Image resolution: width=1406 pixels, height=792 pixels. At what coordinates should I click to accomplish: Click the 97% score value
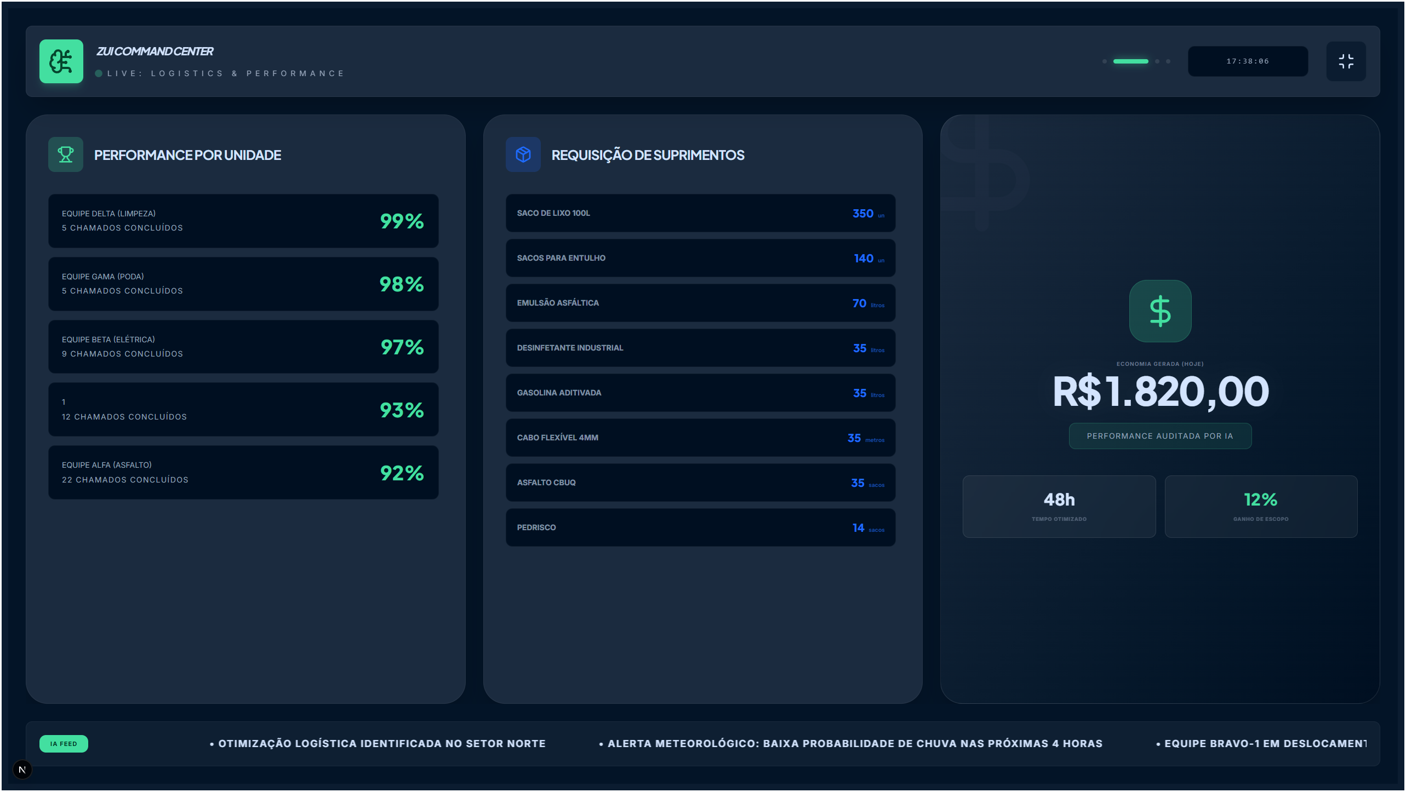pos(402,347)
